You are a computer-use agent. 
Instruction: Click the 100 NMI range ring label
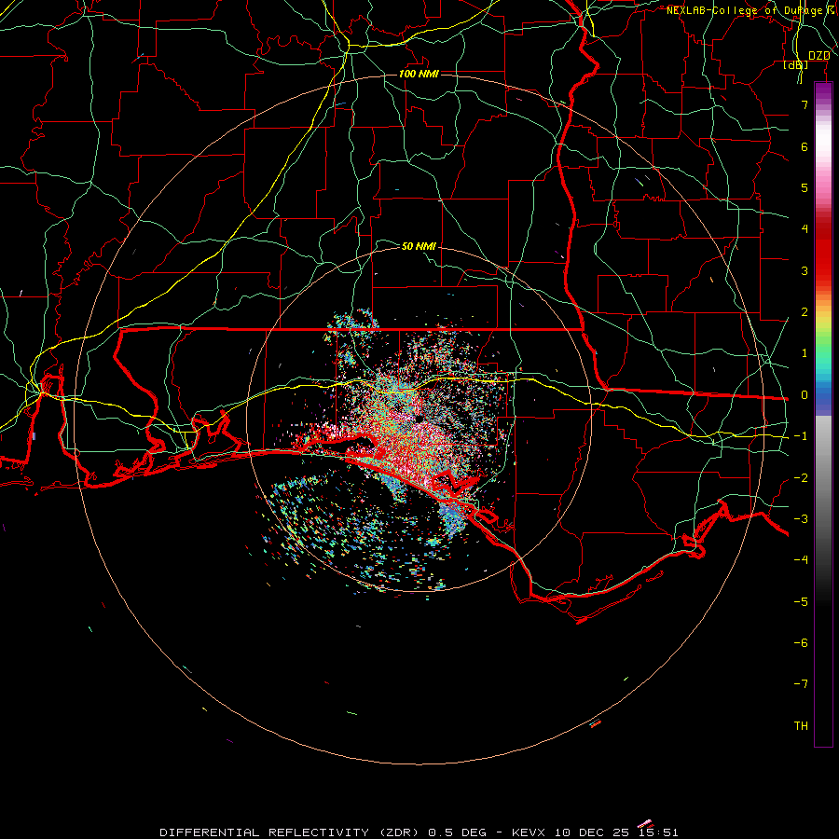coord(419,74)
